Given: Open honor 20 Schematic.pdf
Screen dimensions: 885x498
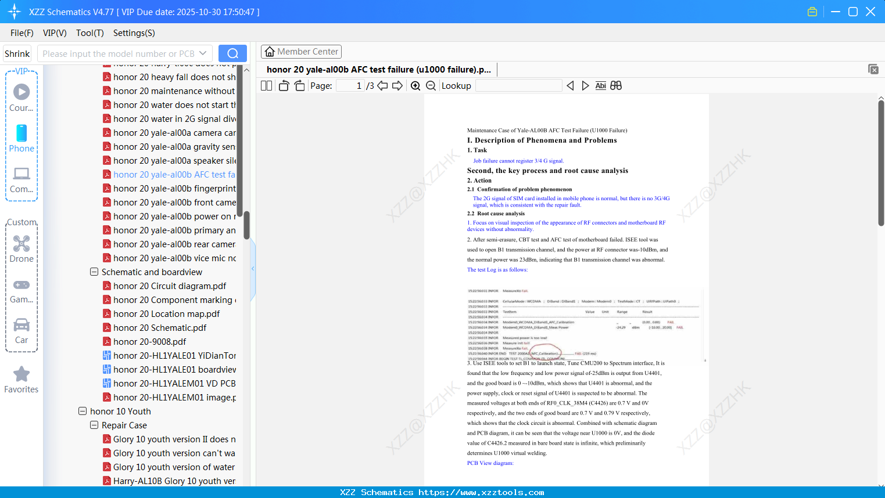Looking at the screenshot, I should [x=155, y=328].
